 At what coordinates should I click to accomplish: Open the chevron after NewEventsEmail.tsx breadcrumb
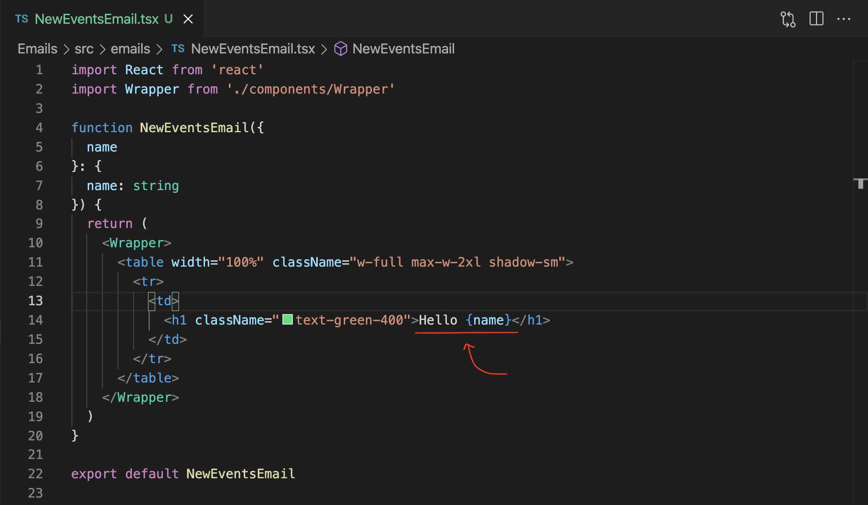[x=324, y=49]
